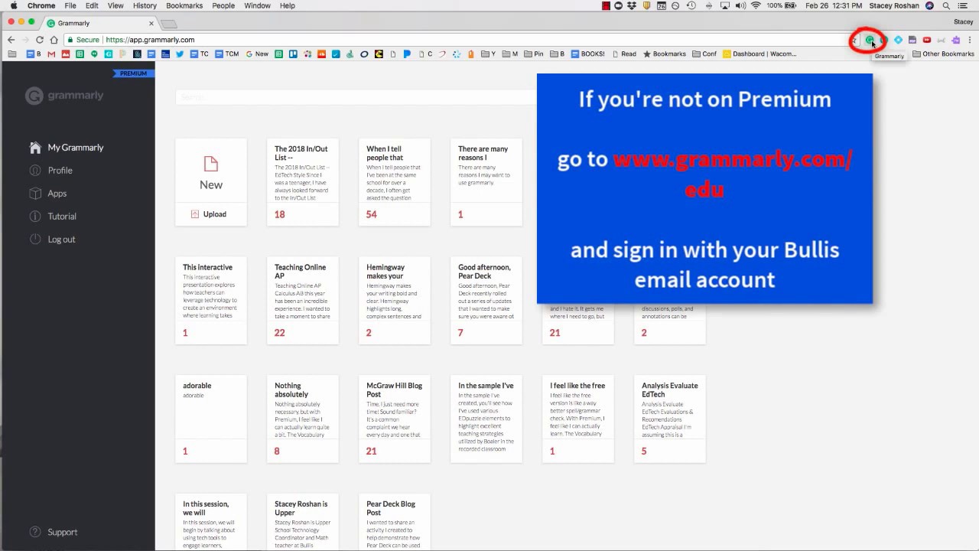Viewport: 979px width, 551px height.
Task: Click the Grammarly logo in sidebar
Action: click(64, 96)
